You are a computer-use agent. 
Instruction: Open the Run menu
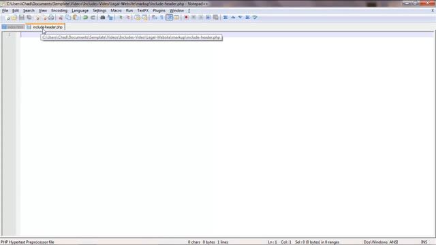pos(129,11)
